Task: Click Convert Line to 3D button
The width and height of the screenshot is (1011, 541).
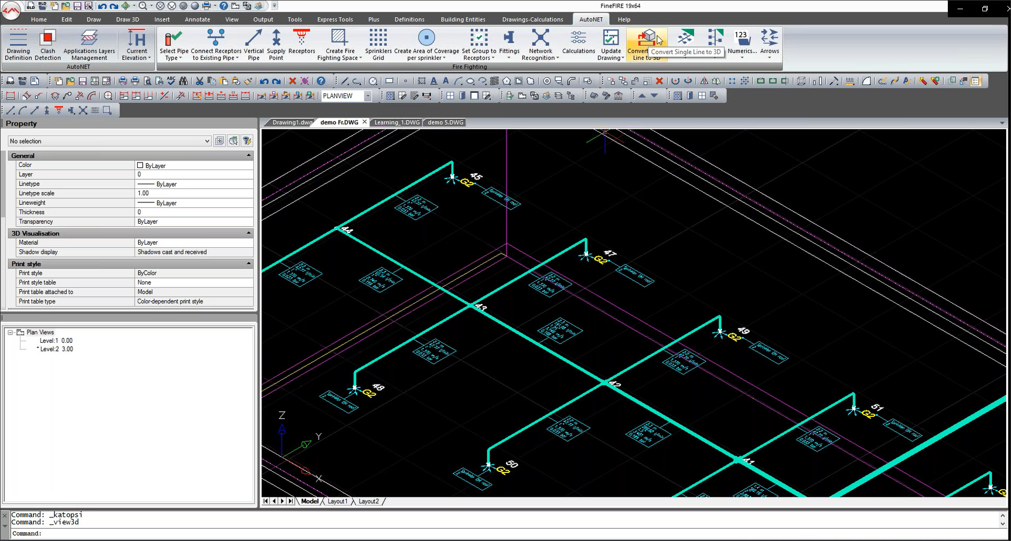Action: (x=647, y=45)
